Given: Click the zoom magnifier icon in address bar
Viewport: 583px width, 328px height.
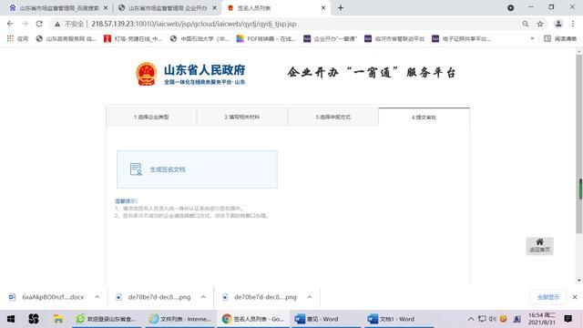Looking at the screenshot, I should (x=526, y=24).
